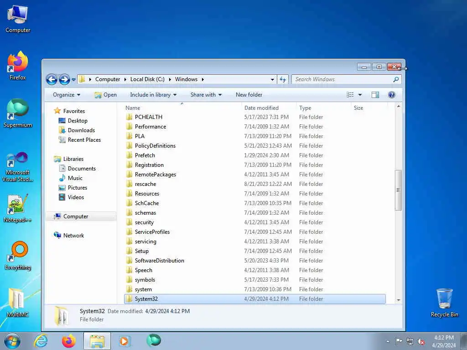The image size is (467, 350).
Task: Expand the arrow after Computer in breadcrumb
Action: pos(125,79)
